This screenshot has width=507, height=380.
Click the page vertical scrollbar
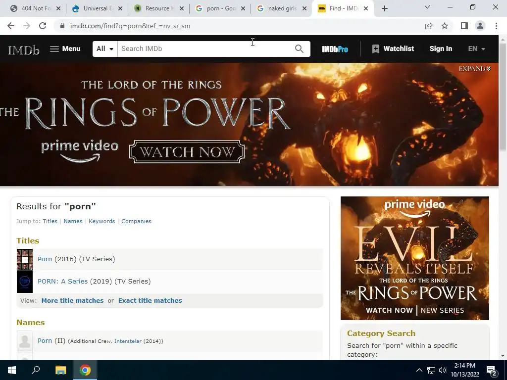503,97
